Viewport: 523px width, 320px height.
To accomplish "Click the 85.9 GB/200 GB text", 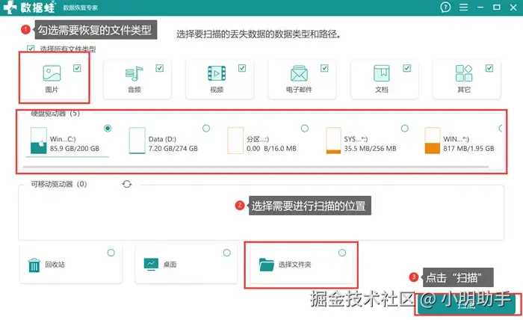I will pos(75,149).
